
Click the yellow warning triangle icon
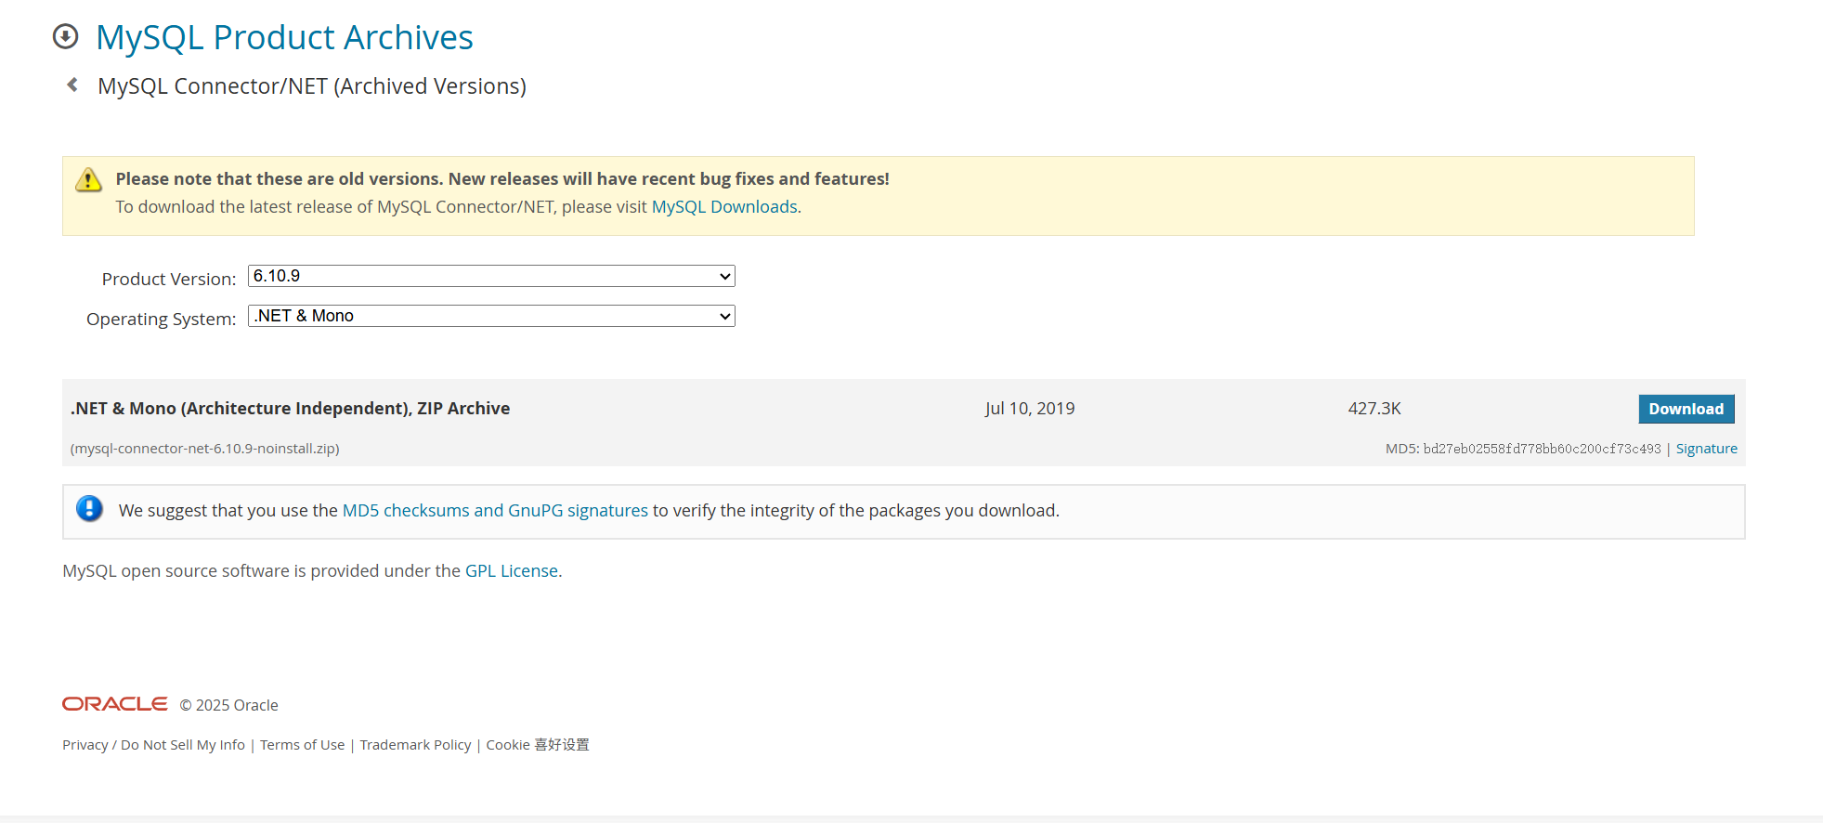point(88,180)
